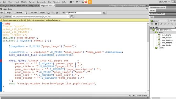This screenshot has width=176, height=99.
Task: Close the visa_loan.php tab
Action: pyautogui.click(x=15, y=5)
